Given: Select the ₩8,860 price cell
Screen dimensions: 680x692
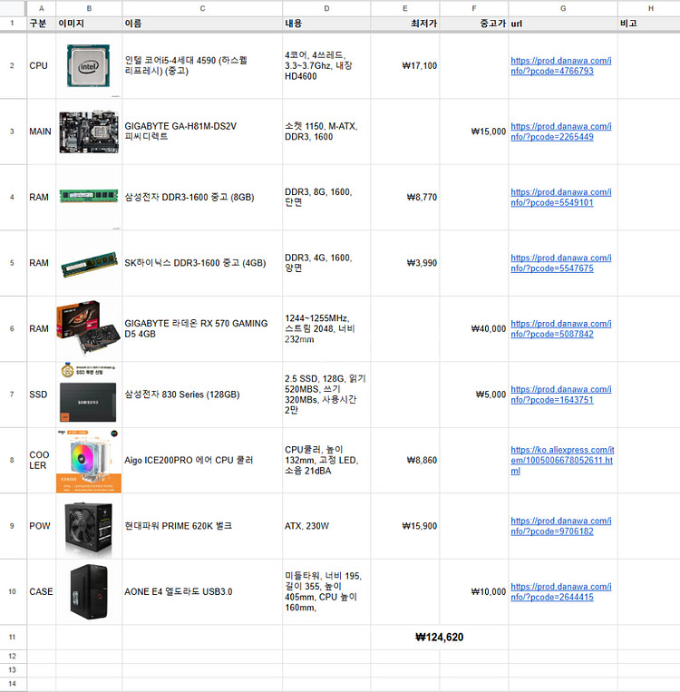Looking at the screenshot, I should coord(404,461).
